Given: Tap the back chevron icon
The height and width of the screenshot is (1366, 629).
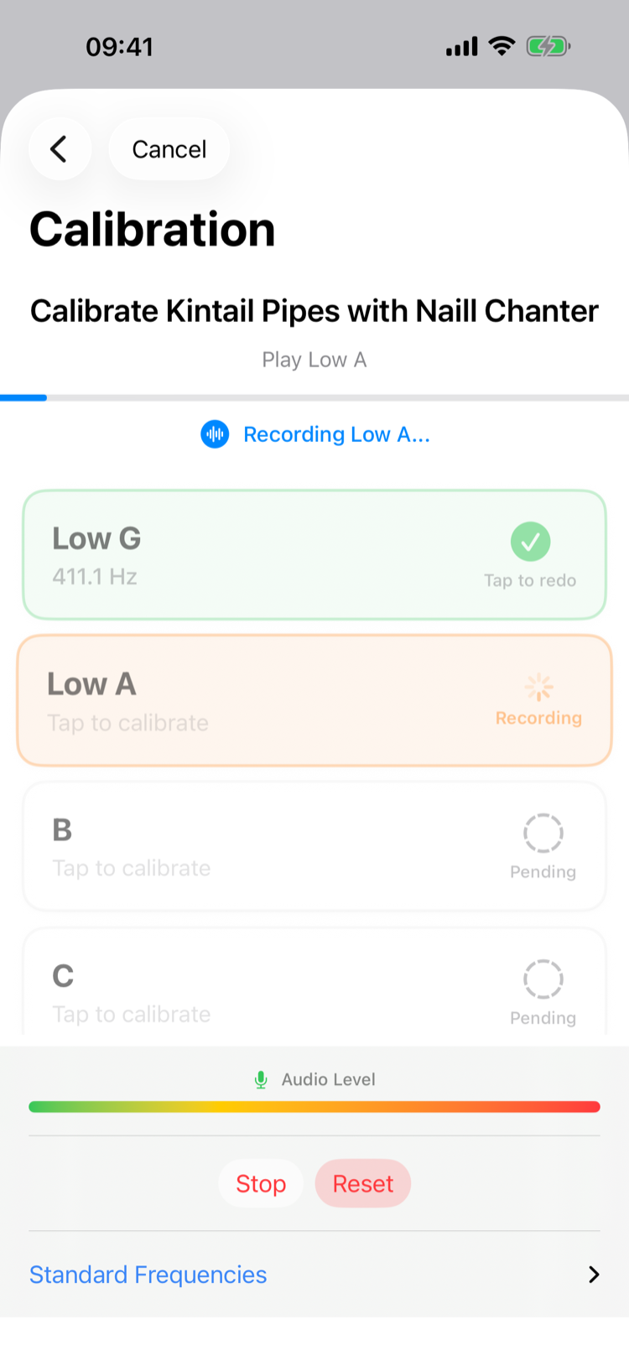Looking at the screenshot, I should 59,149.
